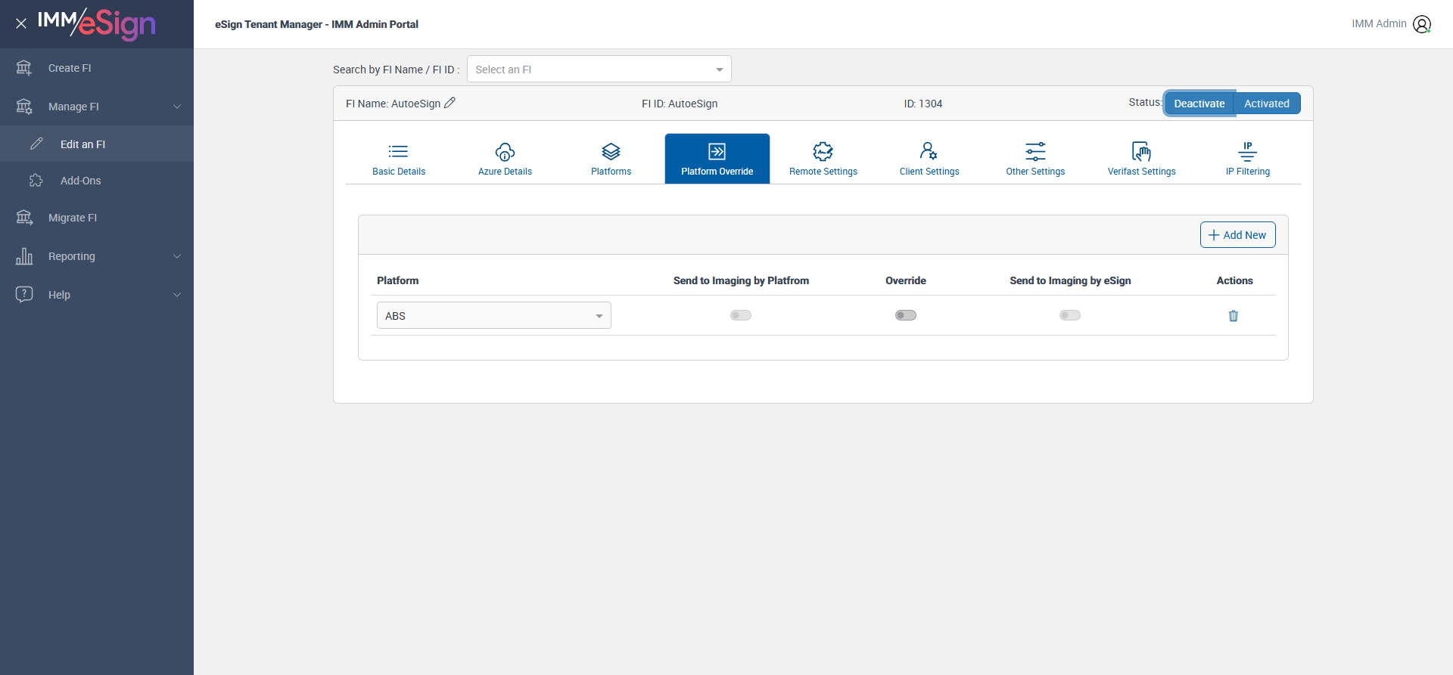Switch to the Client Settings tab

[x=929, y=159]
